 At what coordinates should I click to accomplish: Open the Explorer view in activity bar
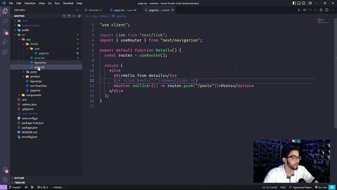pyautogui.click(x=5, y=11)
